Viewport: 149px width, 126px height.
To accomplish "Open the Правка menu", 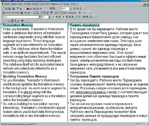I will (x=15, y=4).
